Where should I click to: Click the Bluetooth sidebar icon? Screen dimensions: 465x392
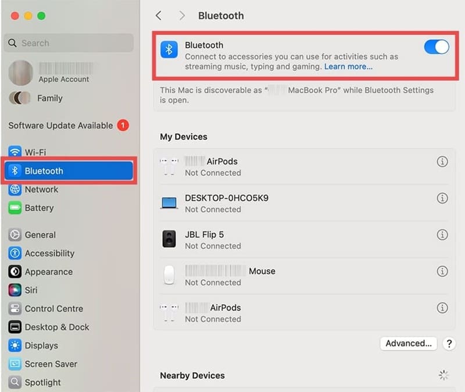click(15, 170)
